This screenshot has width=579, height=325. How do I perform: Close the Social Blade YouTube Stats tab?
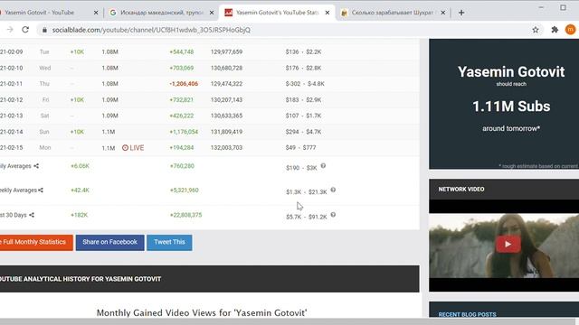[x=327, y=13]
